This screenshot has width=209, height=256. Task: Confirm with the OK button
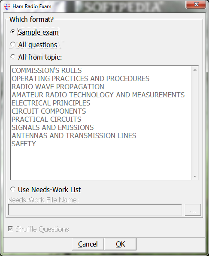coord(121,244)
